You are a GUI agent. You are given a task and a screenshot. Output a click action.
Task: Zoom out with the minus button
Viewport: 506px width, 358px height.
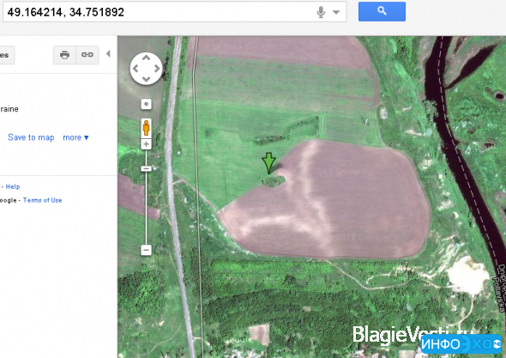click(146, 250)
